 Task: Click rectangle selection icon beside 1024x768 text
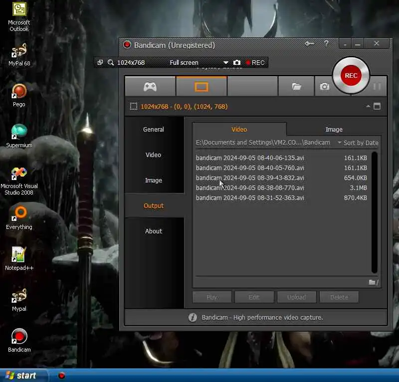click(134, 106)
